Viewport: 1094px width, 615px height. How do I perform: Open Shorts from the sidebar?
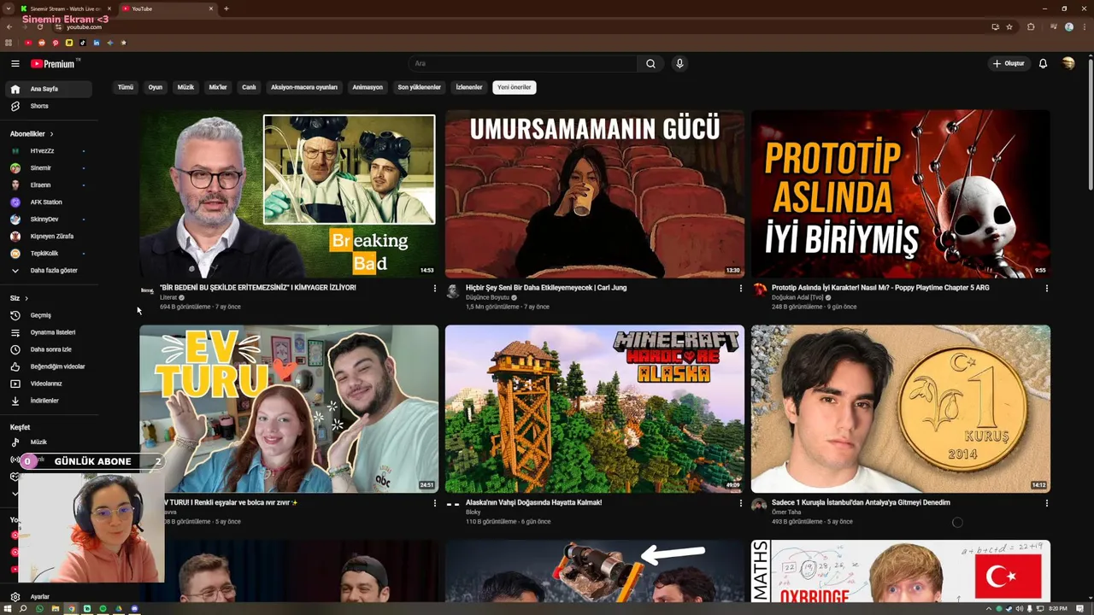[x=48, y=106]
